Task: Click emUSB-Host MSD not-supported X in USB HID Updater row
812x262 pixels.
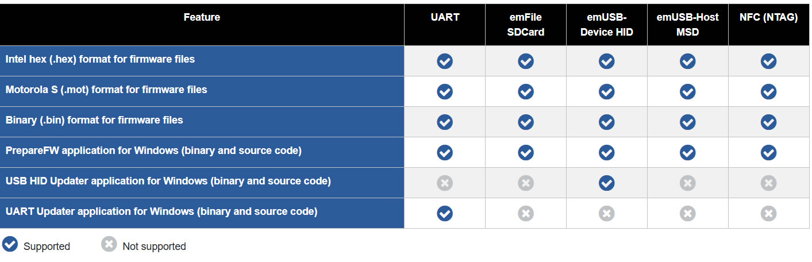Action: tap(688, 183)
